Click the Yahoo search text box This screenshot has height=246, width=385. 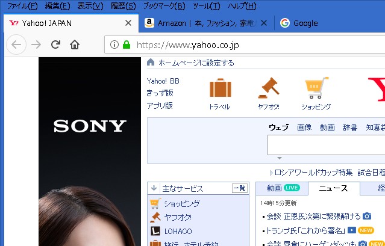pyautogui.click(x=327, y=145)
